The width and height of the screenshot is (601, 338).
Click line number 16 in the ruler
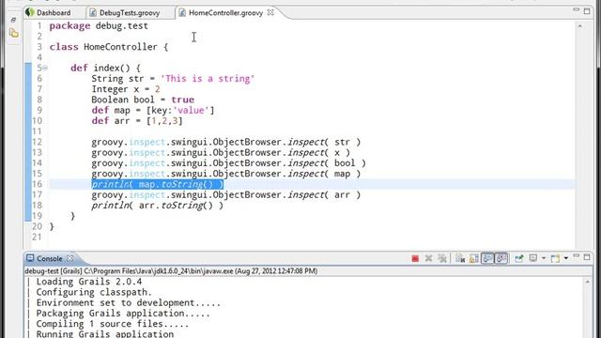pos(38,184)
